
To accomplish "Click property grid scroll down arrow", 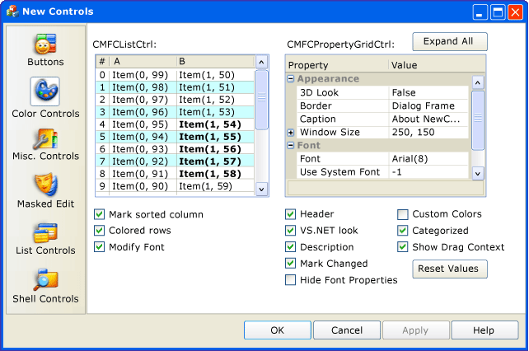I will (478, 174).
